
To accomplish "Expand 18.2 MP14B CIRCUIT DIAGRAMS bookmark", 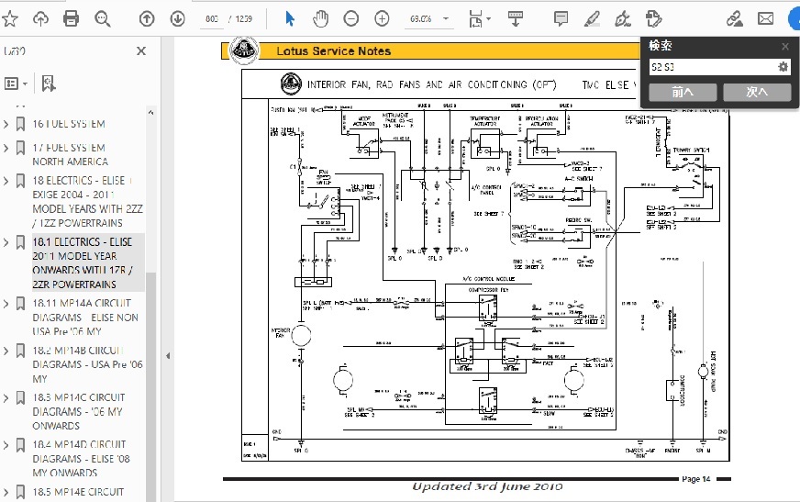I will tap(6, 351).
